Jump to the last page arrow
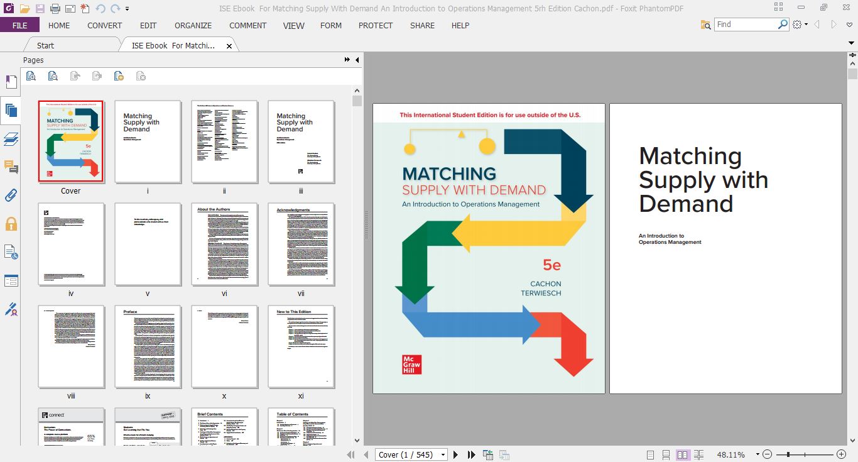Image resolution: width=858 pixels, height=462 pixels. 472,454
